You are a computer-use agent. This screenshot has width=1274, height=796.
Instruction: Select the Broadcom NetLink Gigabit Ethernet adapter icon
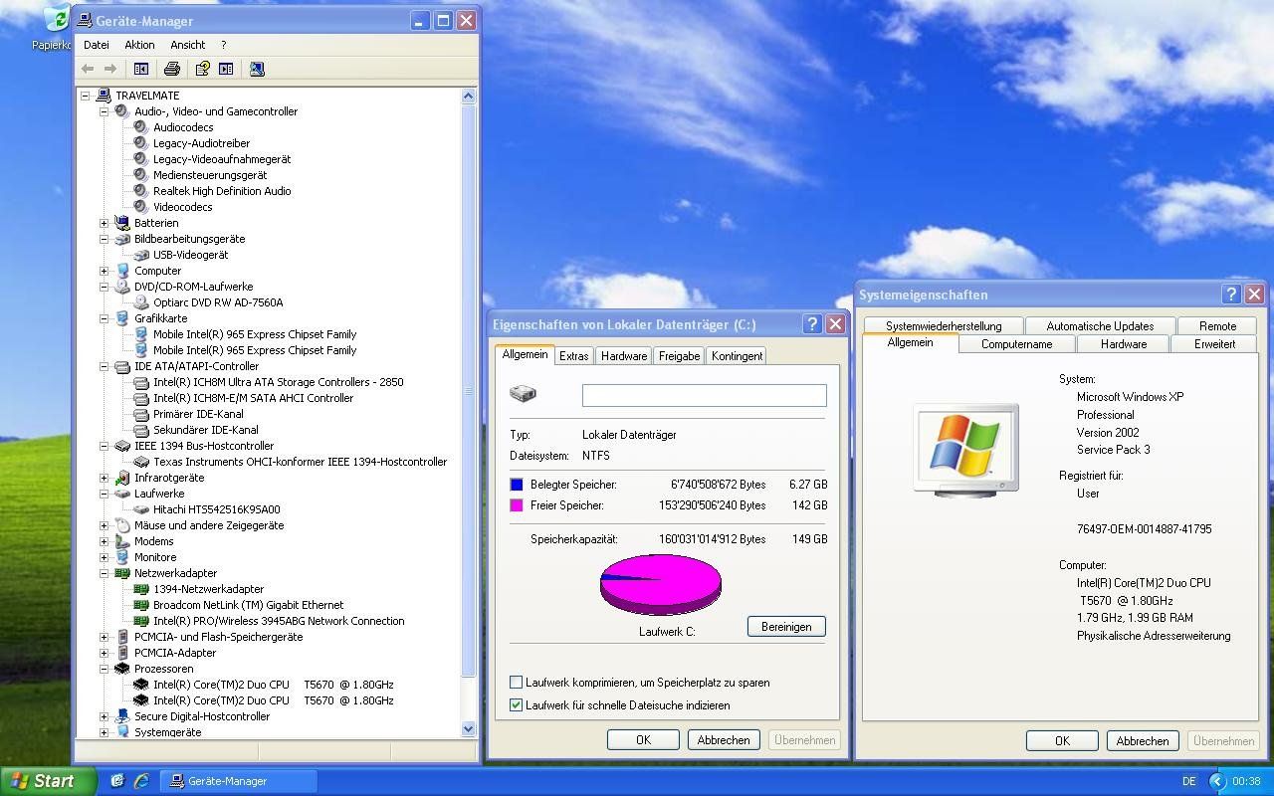pos(141,605)
